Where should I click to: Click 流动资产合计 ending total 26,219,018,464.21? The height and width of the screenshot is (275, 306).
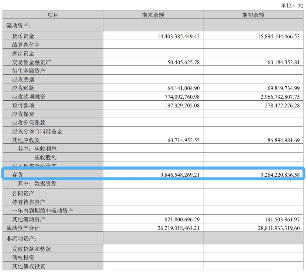pyautogui.click(x=178, y=228)
